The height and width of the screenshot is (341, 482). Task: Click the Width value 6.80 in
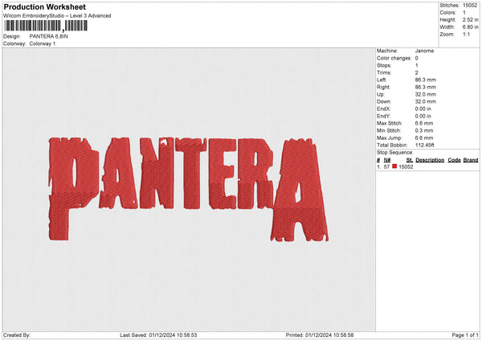point(470,27)
